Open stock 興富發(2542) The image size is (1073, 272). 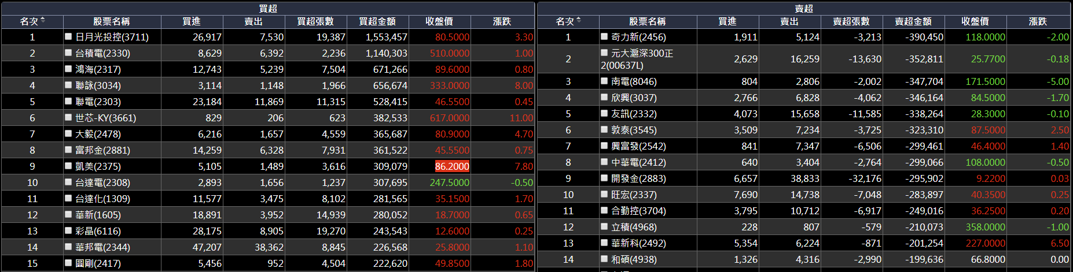click(638, 146)
